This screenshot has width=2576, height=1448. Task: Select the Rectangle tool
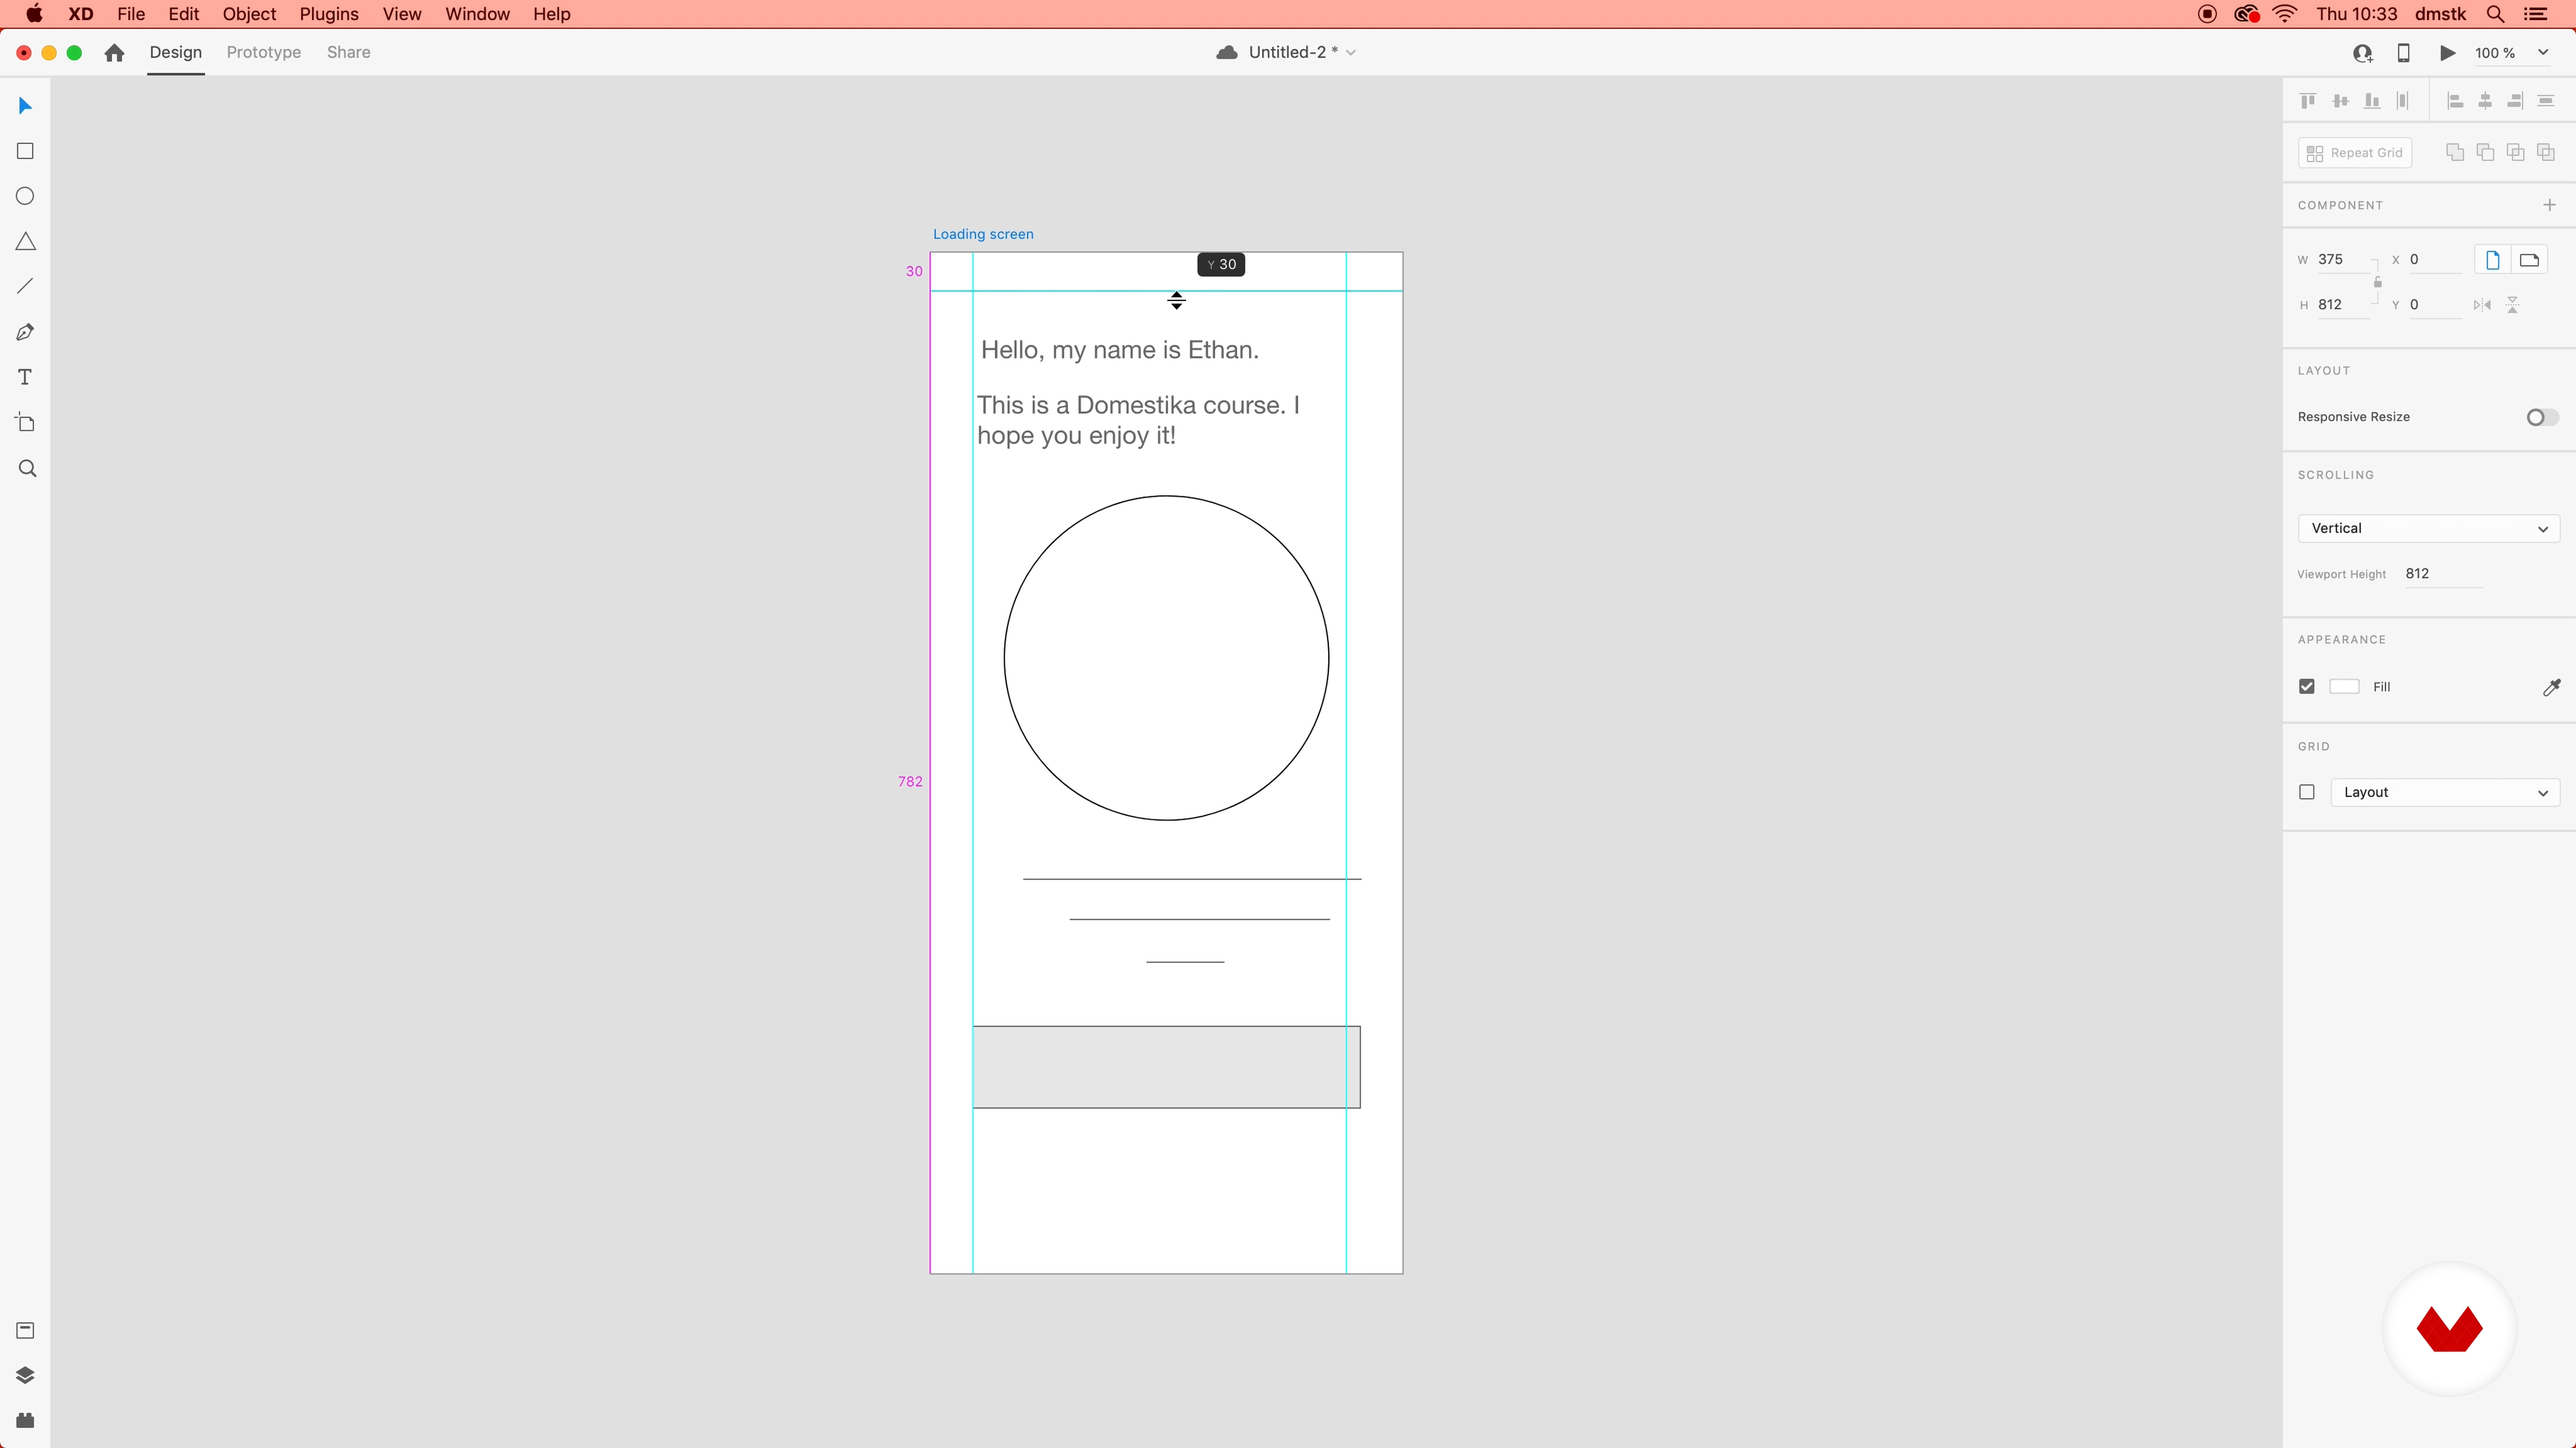(25, 151)
